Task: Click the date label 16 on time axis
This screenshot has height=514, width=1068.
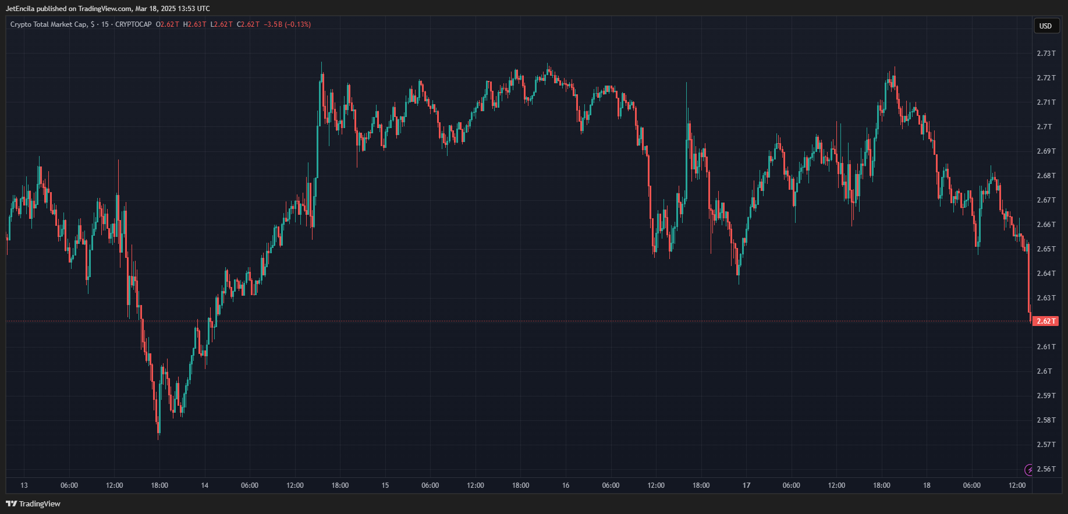Action: [566, 485]
